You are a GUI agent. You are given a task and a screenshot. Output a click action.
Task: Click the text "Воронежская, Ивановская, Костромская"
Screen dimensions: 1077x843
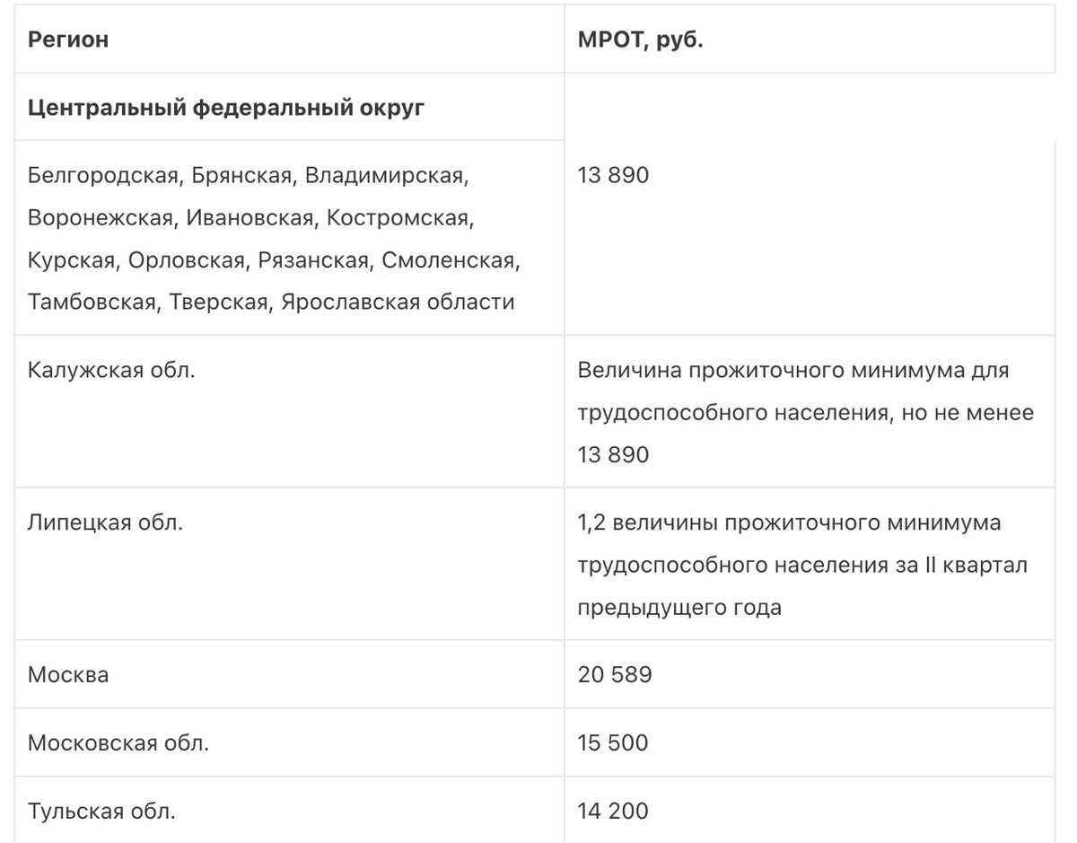pos(249,218)
